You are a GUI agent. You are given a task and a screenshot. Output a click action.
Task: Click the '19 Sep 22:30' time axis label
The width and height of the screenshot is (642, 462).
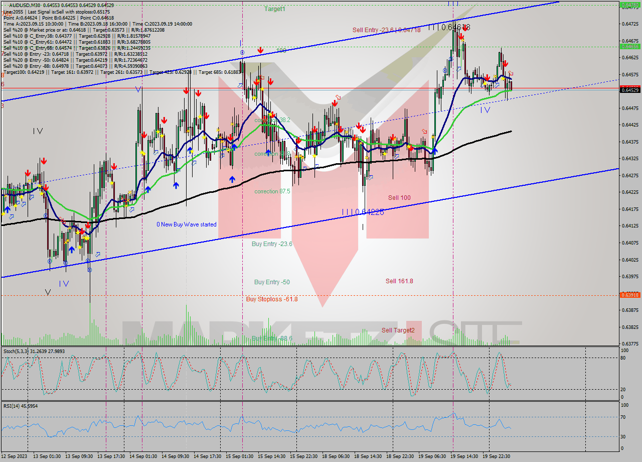click(496, 456)
